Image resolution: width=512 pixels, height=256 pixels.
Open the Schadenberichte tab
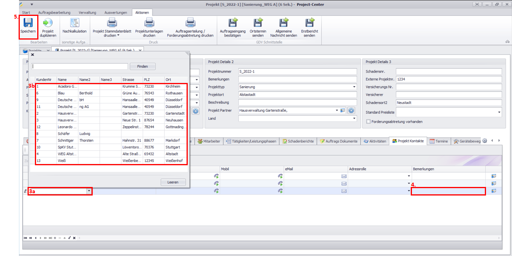click(298, 141)
